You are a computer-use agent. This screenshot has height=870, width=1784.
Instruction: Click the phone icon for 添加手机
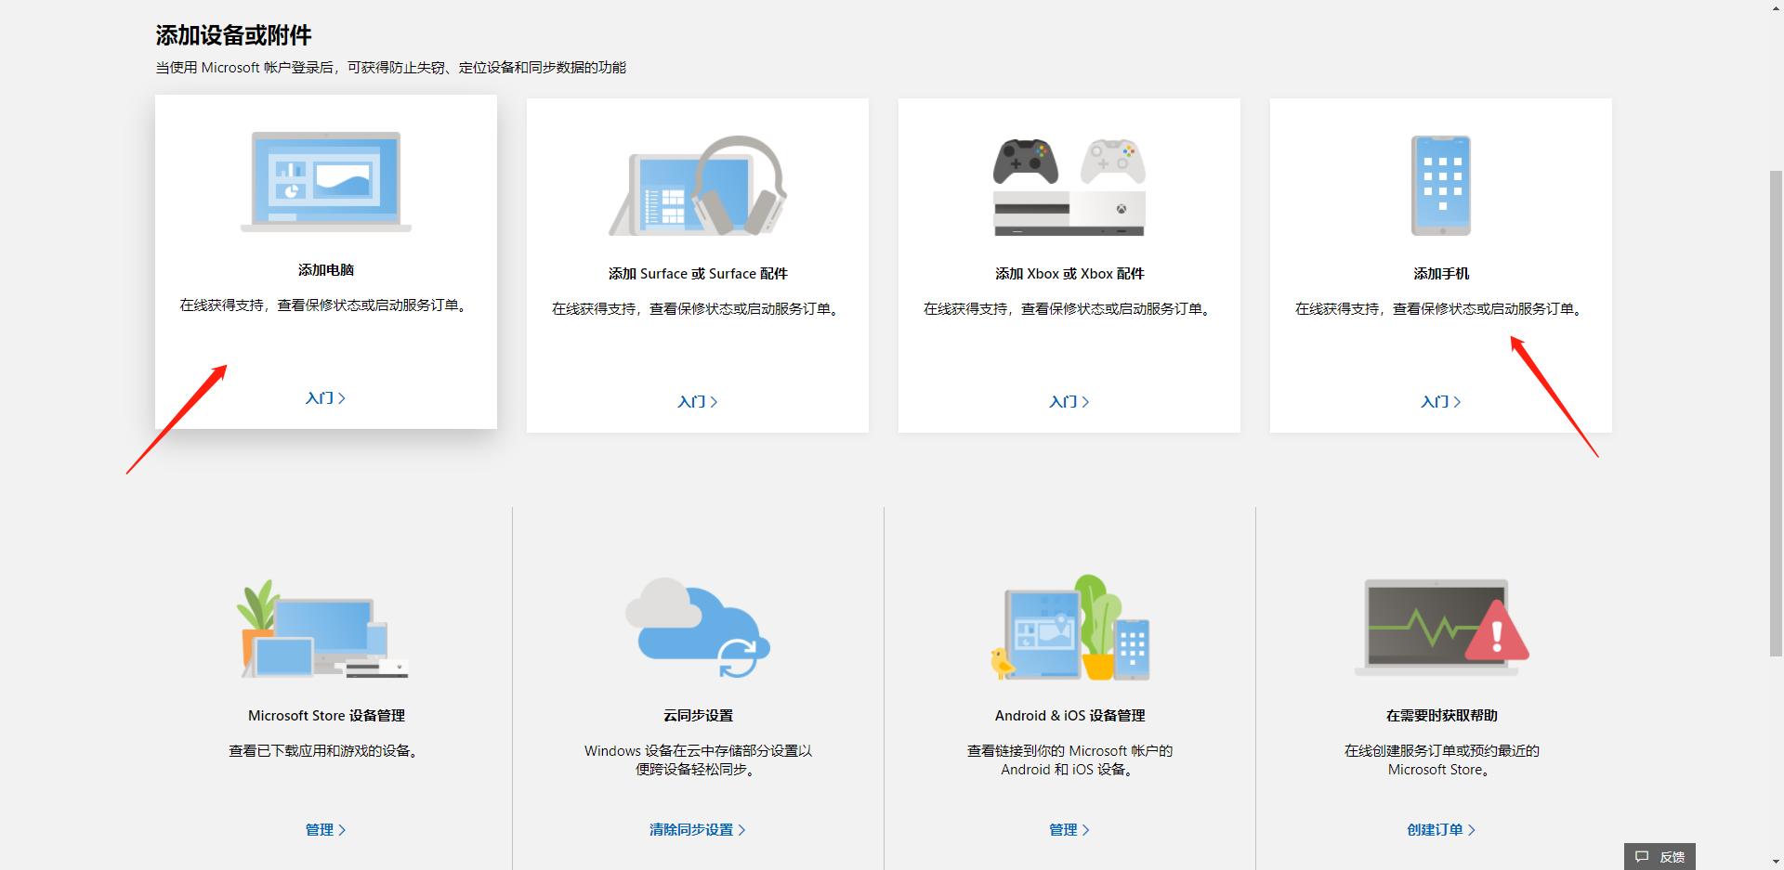tap(1441, 185)
